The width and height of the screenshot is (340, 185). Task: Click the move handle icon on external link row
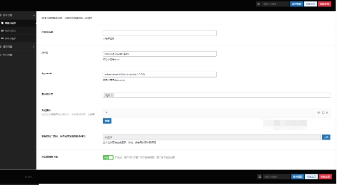(x=319, y=113)
